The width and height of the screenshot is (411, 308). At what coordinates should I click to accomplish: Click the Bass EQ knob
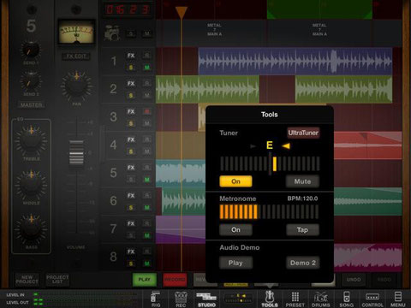click(x=32, y=229)
